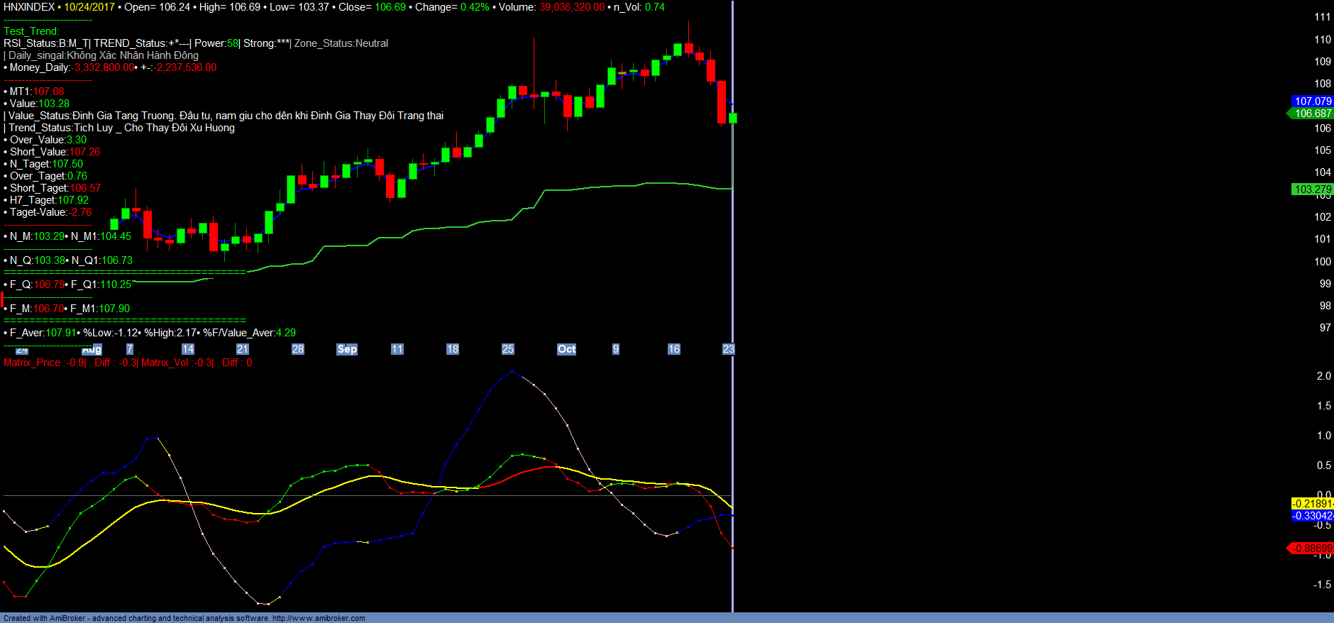Select date marker 16 on the time axis
Image resolution: width=1334 pixels, height=623 pixels.
tap(673, 349)
